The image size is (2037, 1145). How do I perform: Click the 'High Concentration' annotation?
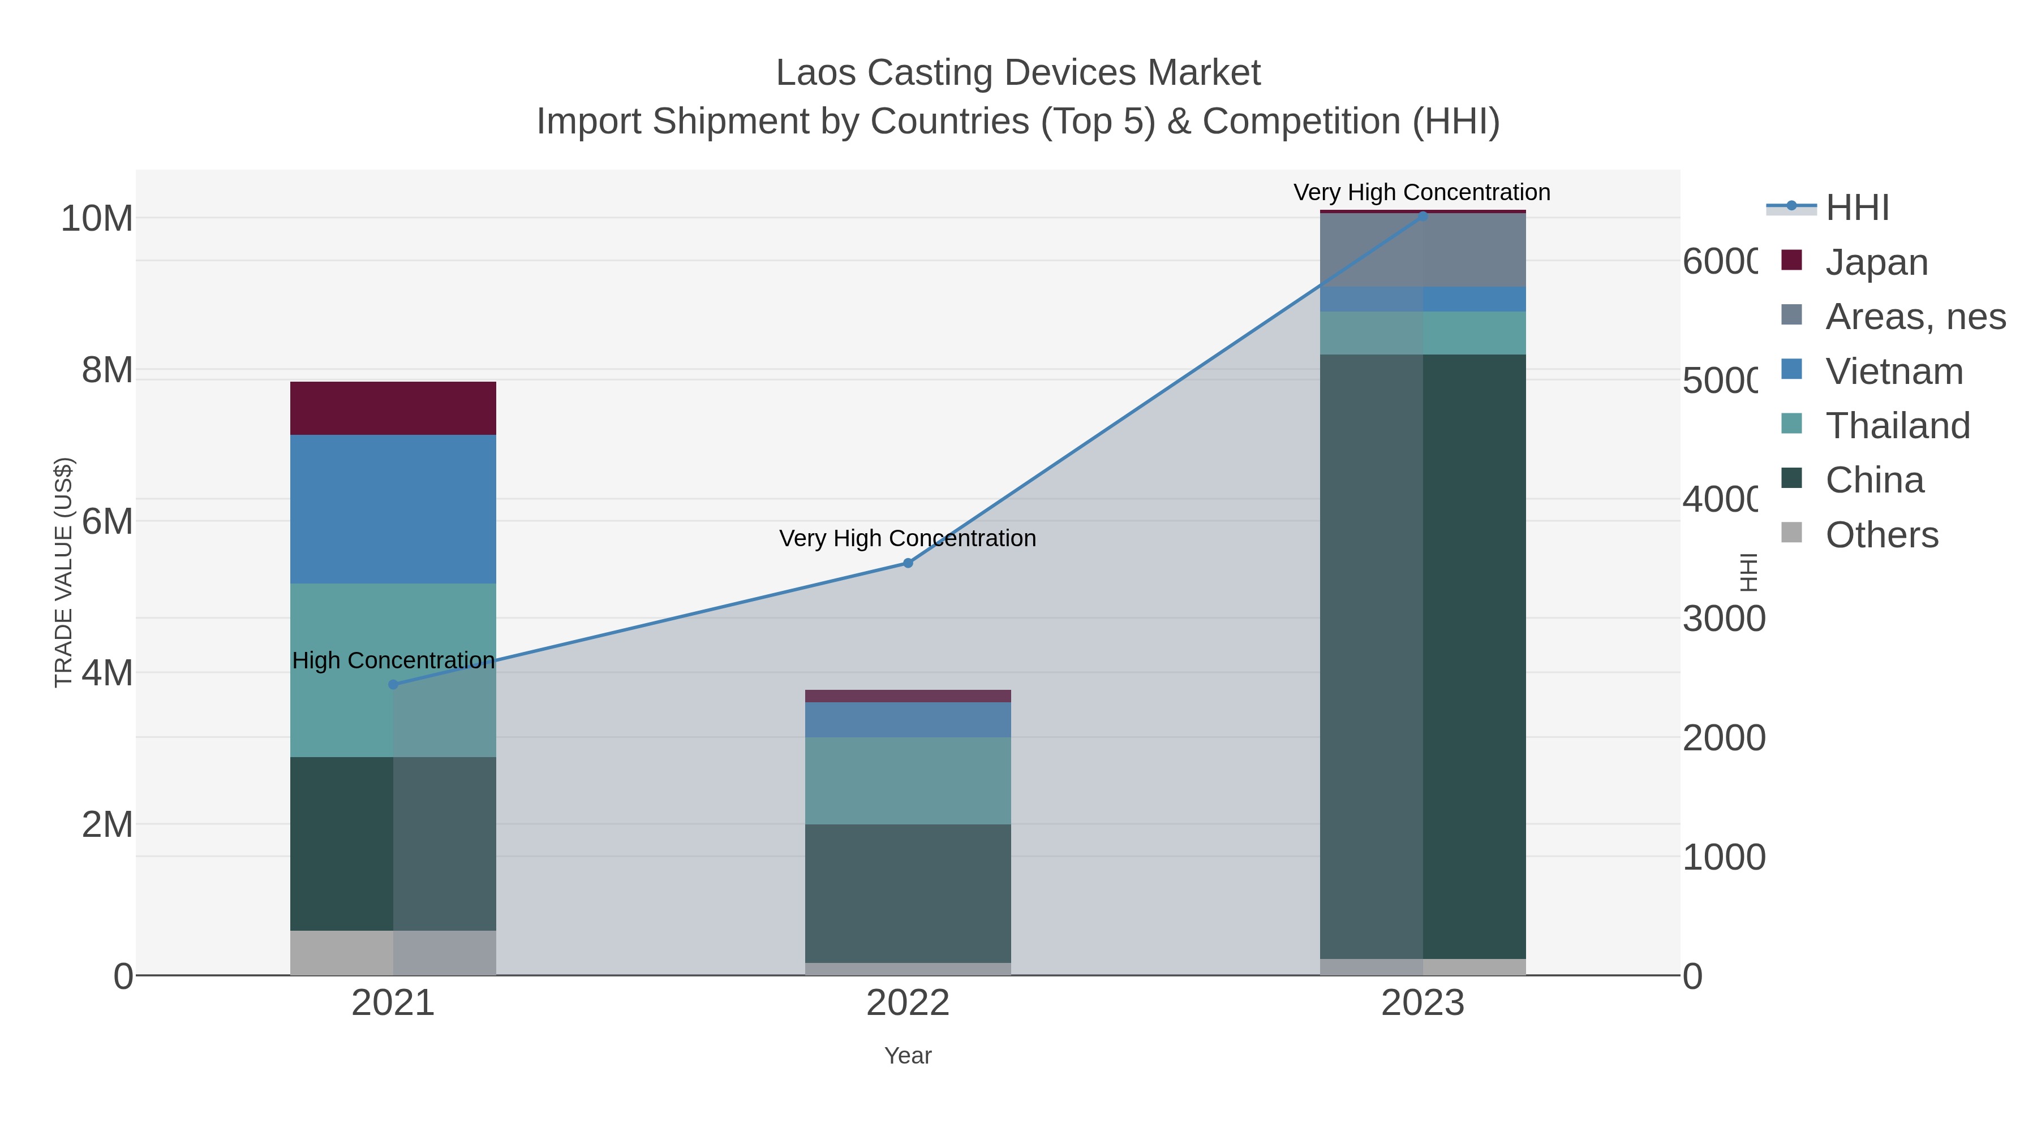(393, 660)
